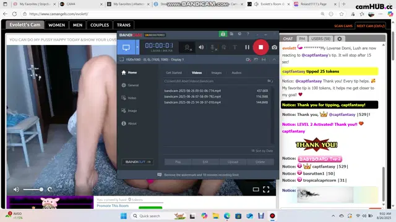The width and height of the screenshot is (396, 222).
Task: Switch to PM tab in chat panel
Action: [302, 39]
